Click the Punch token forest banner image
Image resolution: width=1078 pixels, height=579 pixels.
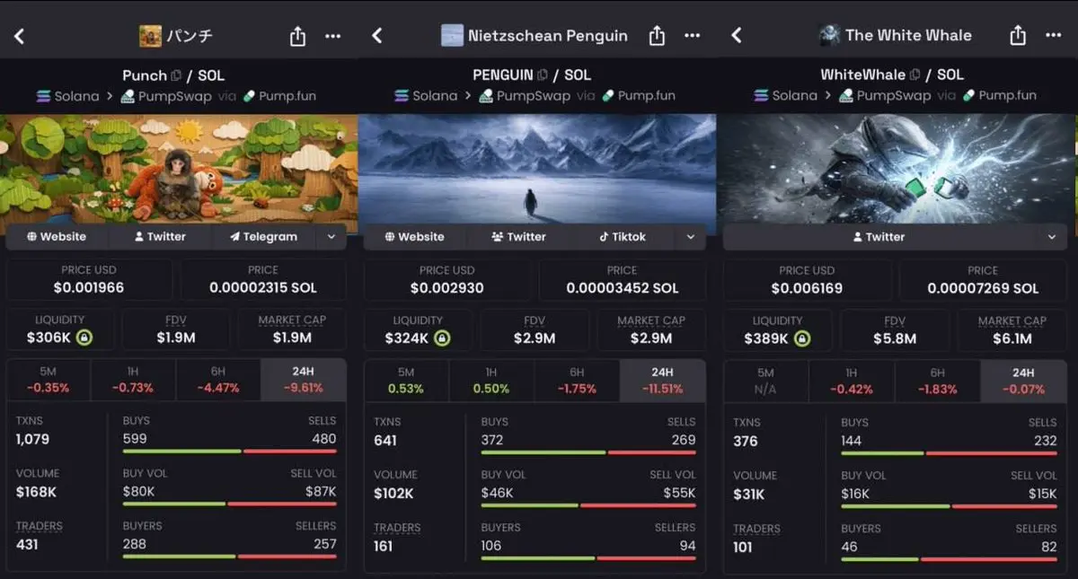pyautogui.click(x=179, y=169)
